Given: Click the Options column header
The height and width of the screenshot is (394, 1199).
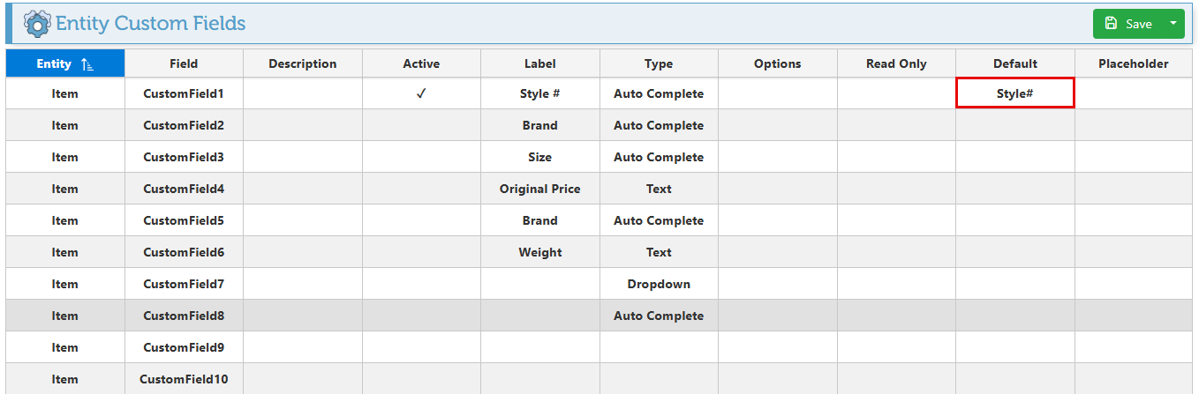Looking at the screenshot, I should [777, 63].
